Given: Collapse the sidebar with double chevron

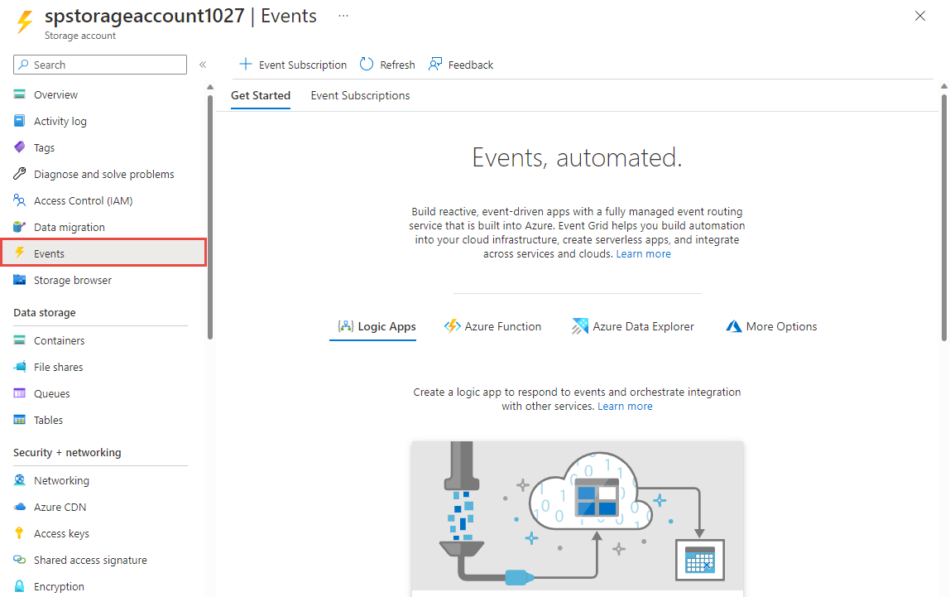Looking at the screenshot, I should click(x=203, y=65).
